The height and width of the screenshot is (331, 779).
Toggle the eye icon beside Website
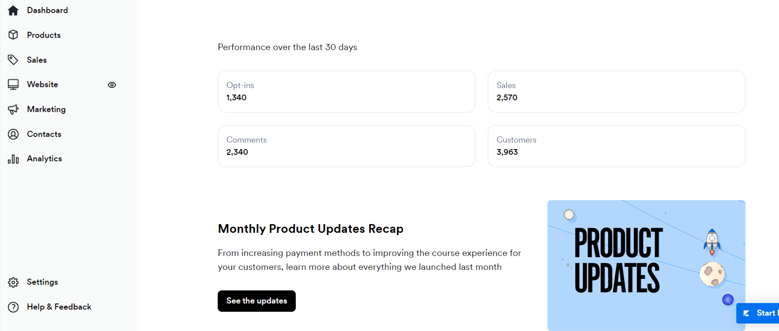(x=112, y=85)
